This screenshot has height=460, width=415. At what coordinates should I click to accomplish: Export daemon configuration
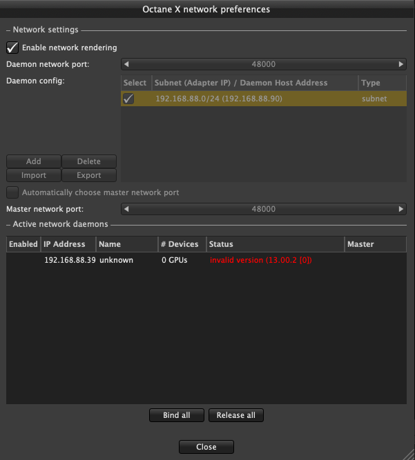(89, 175)
